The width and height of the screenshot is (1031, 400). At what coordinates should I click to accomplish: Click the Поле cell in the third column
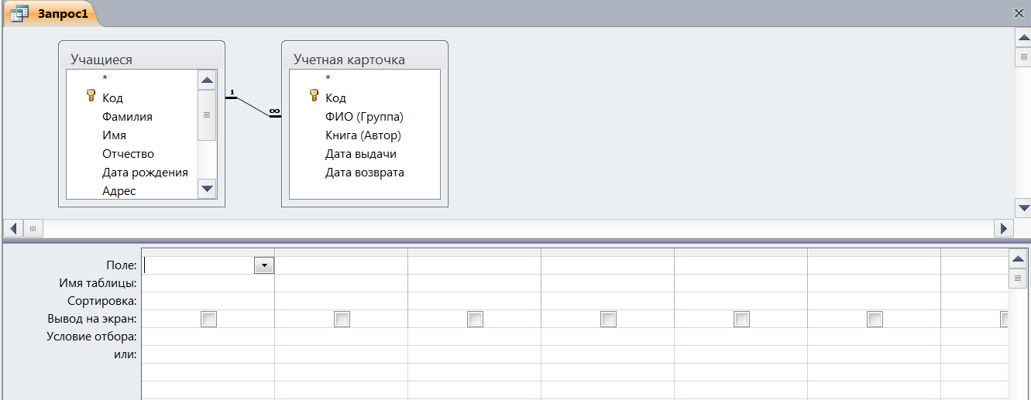(x=475, y=265)
